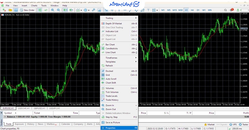
Task: Switch to the GBPUSD,H1 chart tab
Action: click(40, 108)
